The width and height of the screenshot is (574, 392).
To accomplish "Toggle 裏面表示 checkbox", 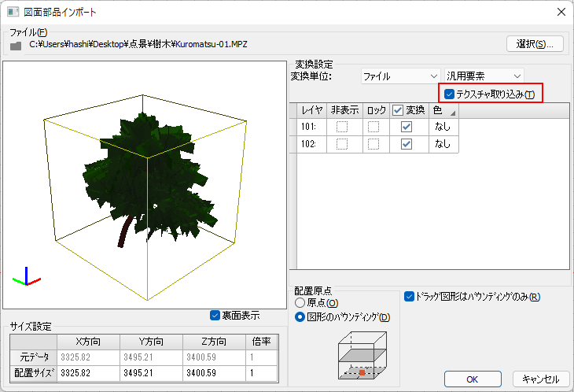I will point(215,316).
